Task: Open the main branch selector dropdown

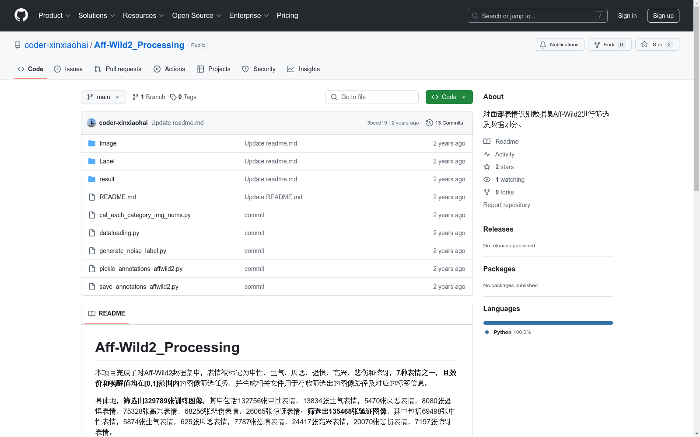Action: click(104, 97)
